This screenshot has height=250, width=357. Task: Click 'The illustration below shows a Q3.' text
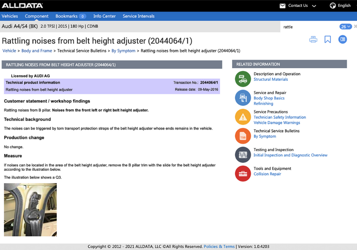click(x=33, y=177)
